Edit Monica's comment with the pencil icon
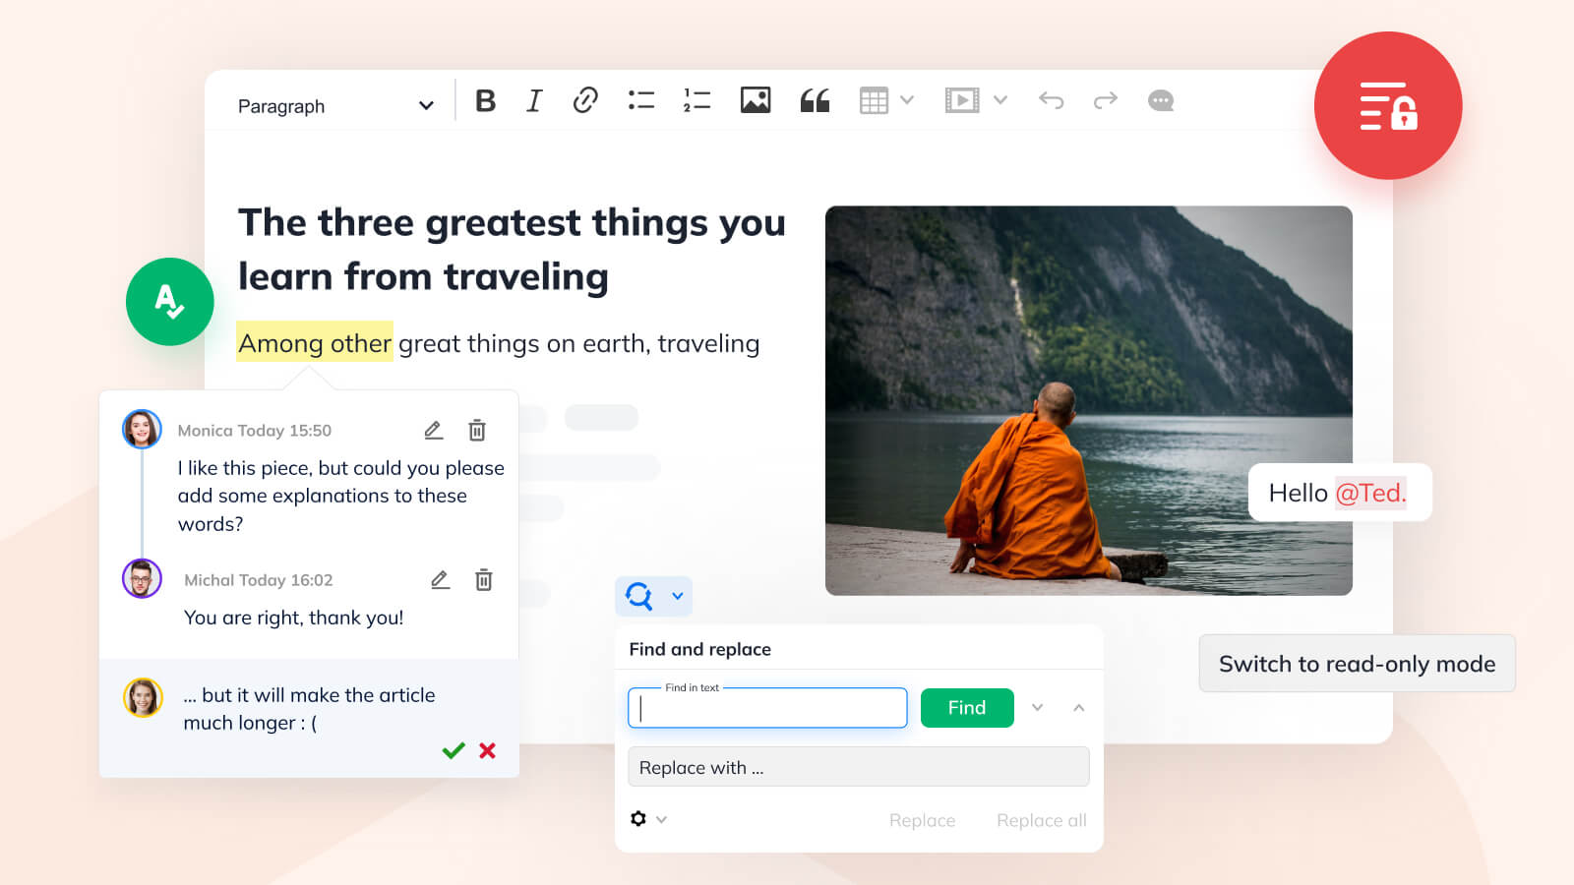The width and height of the screenshot is (1574, 885). click(x=434, y=430)
